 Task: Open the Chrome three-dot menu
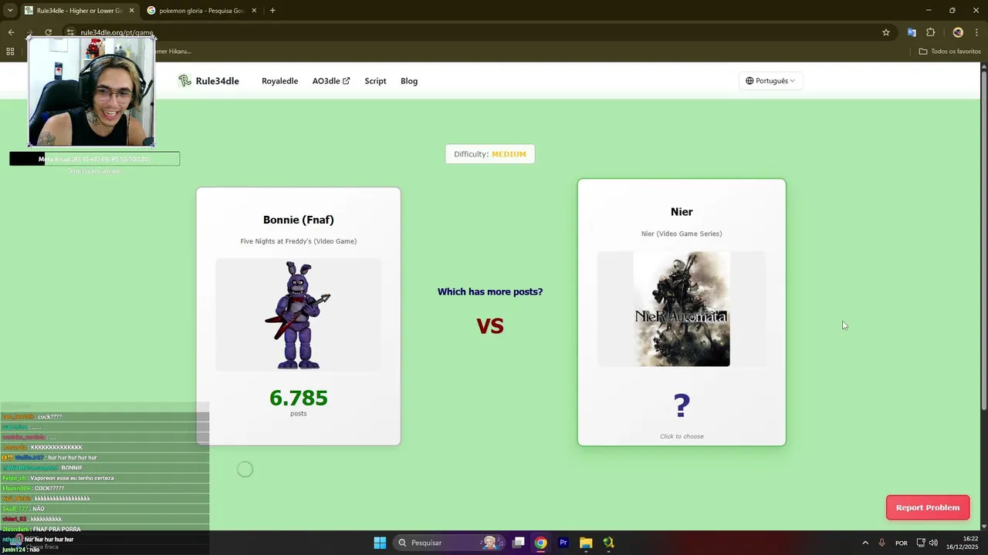(x=977, y=32)
